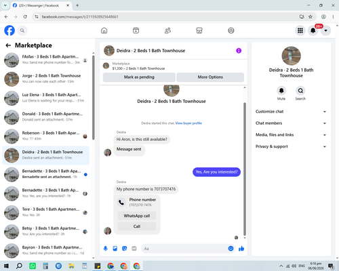
Task: Open Tere 3 Beds 1 Bath conversation
Action: pos(45,213)
